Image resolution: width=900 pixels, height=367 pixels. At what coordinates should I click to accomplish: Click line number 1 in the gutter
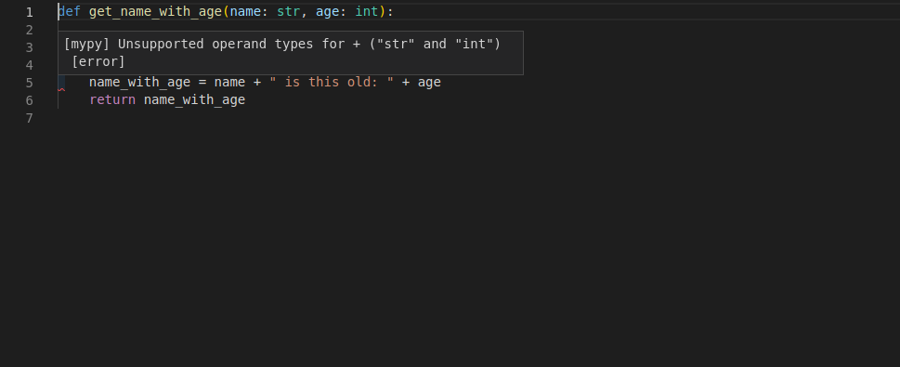(30, 12)
